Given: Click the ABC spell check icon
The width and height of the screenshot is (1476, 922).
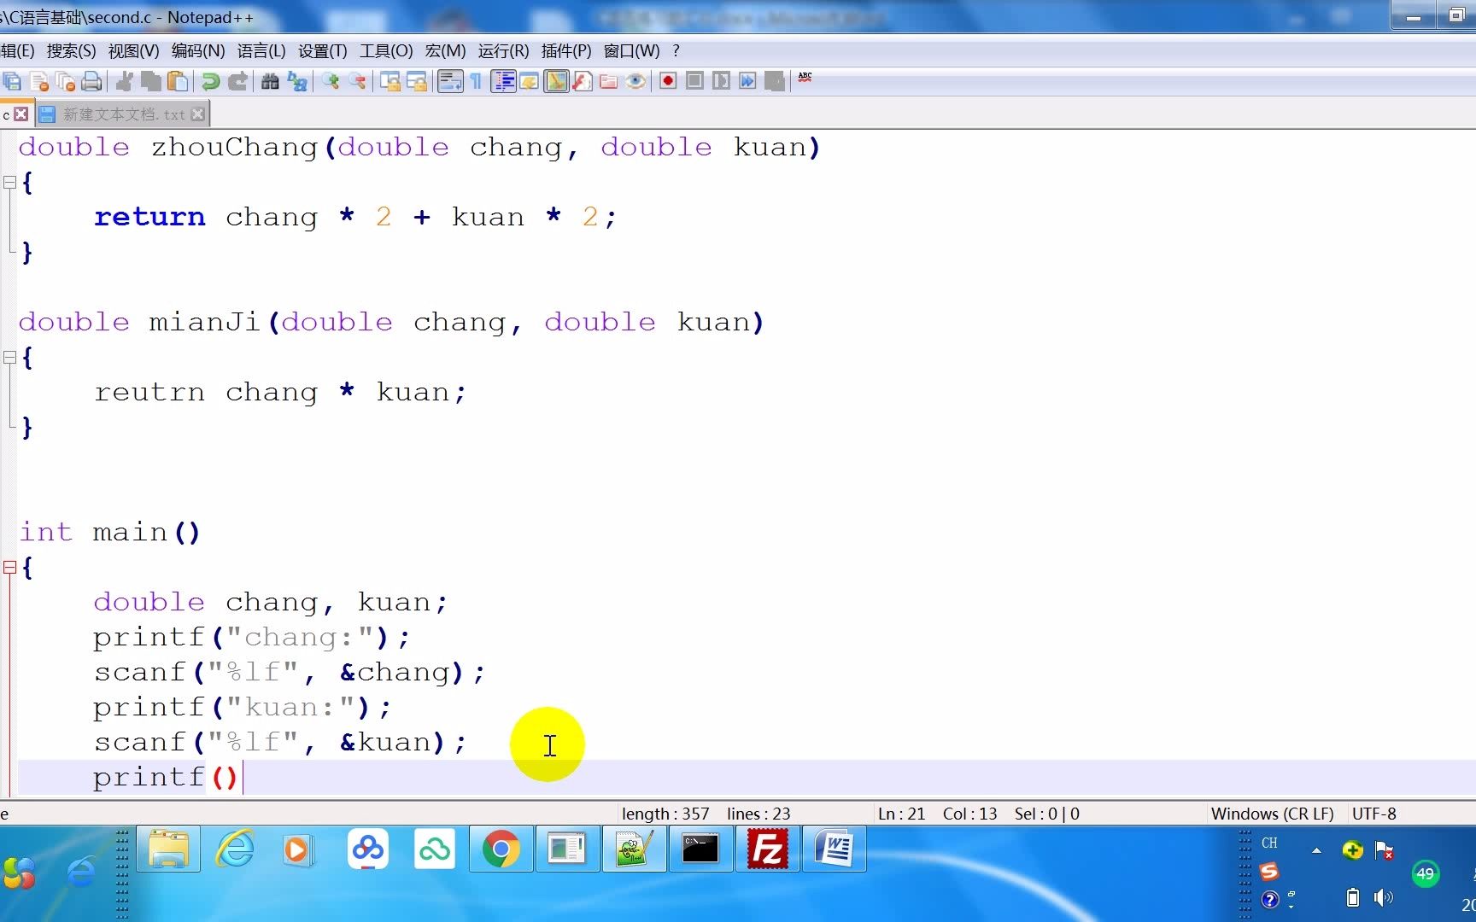Looking at the screenshot, I should 805,79.
